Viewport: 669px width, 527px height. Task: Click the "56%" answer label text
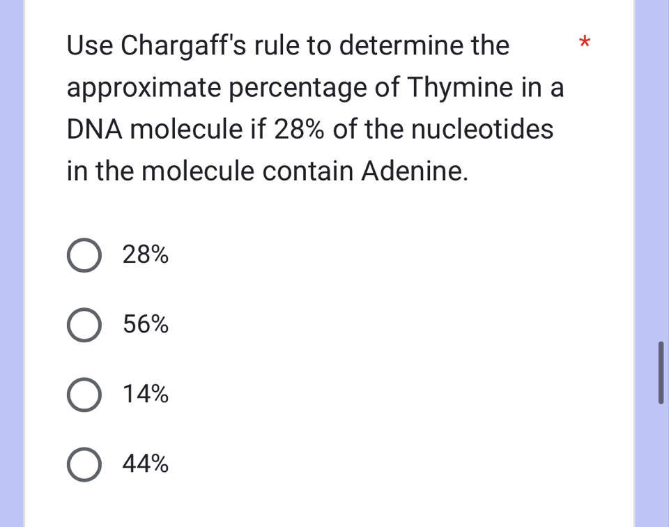[145, 324]
